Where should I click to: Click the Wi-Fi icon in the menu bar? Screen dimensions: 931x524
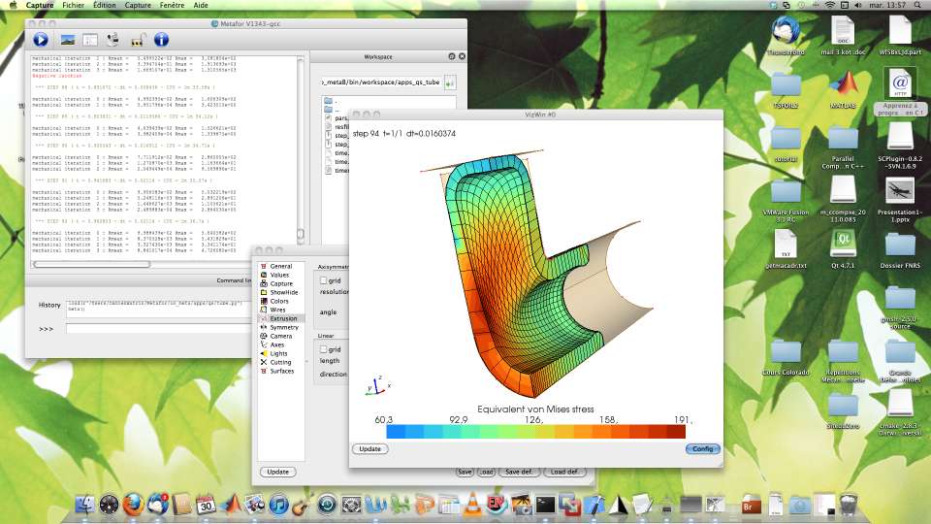(x=829, y=5)
